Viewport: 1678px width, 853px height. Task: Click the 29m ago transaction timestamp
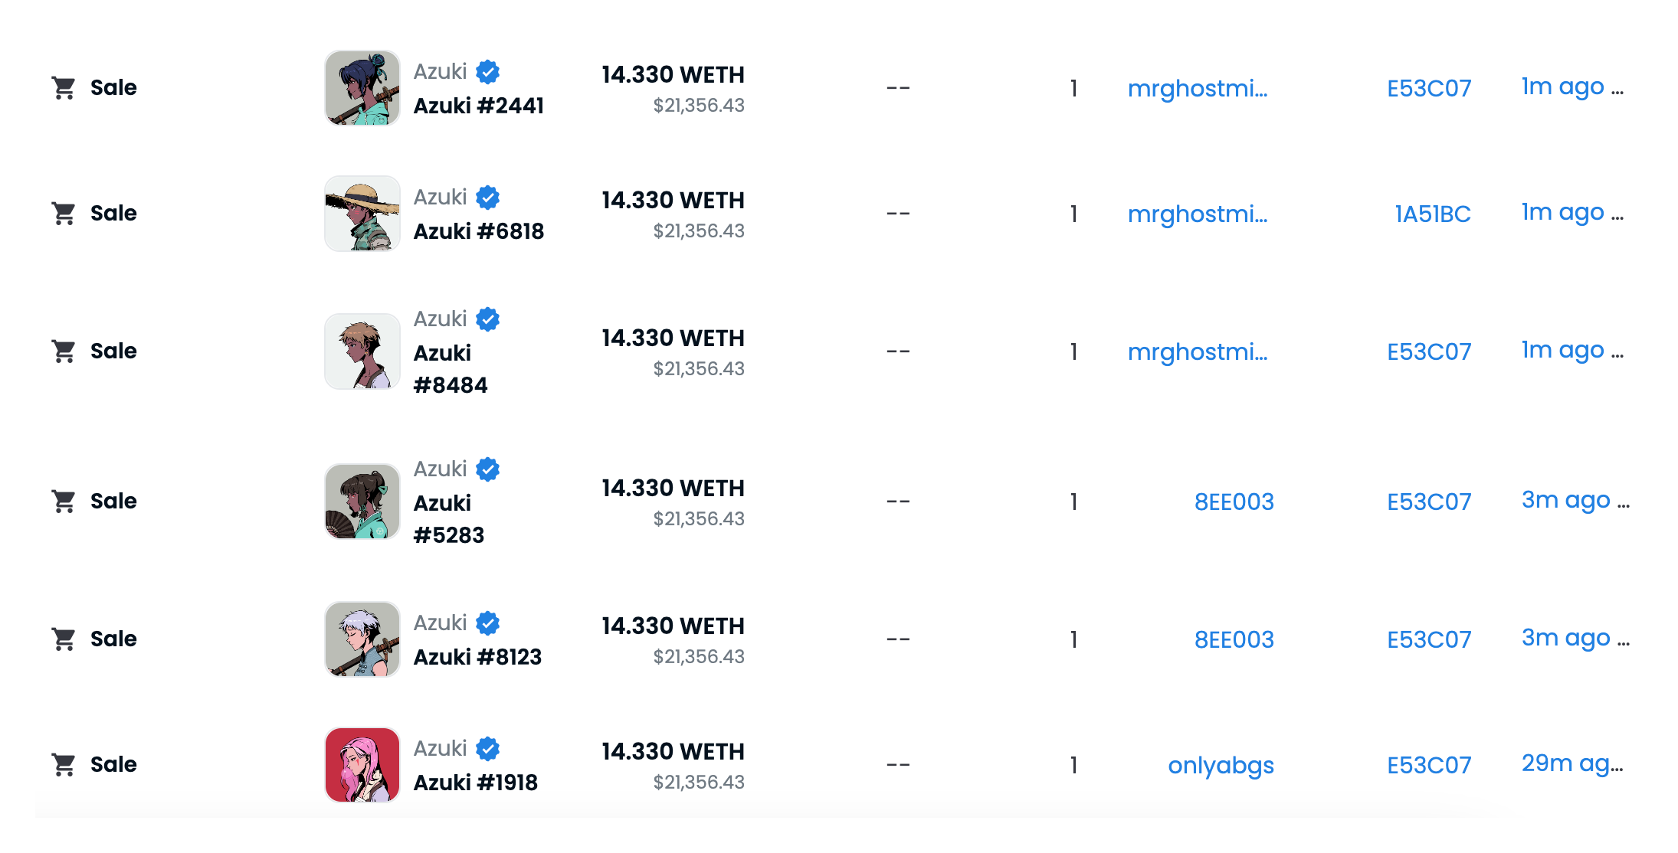[x=1571, y=763]
